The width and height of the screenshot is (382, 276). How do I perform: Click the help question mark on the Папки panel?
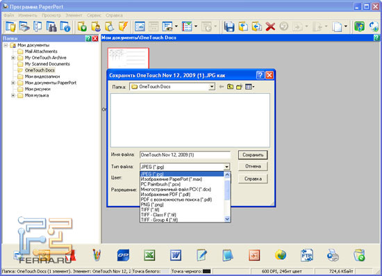coord(88,38)
